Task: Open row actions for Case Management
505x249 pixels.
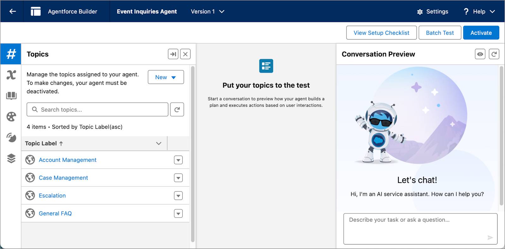Action: (178, 178)
